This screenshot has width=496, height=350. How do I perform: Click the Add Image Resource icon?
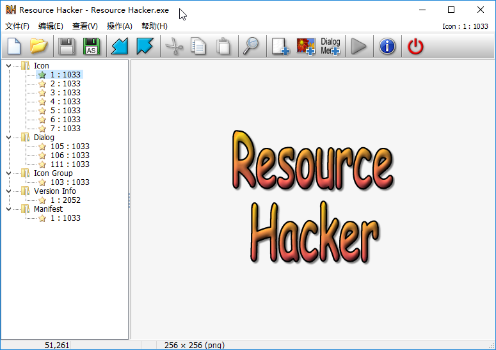point(306,47)
